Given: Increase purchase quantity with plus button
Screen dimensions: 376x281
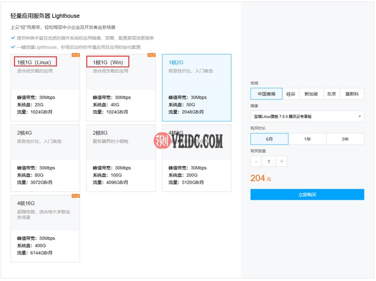Looking at the screenshot, I should (282, 161).
